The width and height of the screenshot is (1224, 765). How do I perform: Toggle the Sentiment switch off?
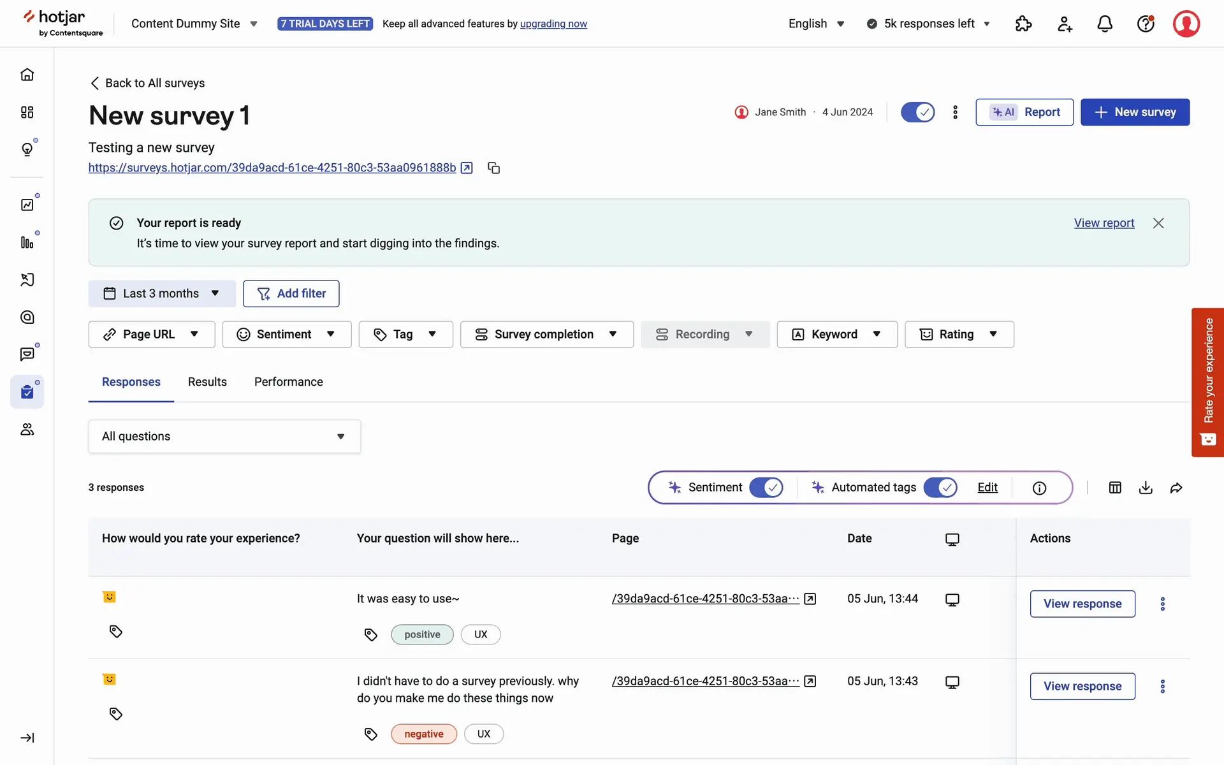pyautogui.click(x=766, y=488)
